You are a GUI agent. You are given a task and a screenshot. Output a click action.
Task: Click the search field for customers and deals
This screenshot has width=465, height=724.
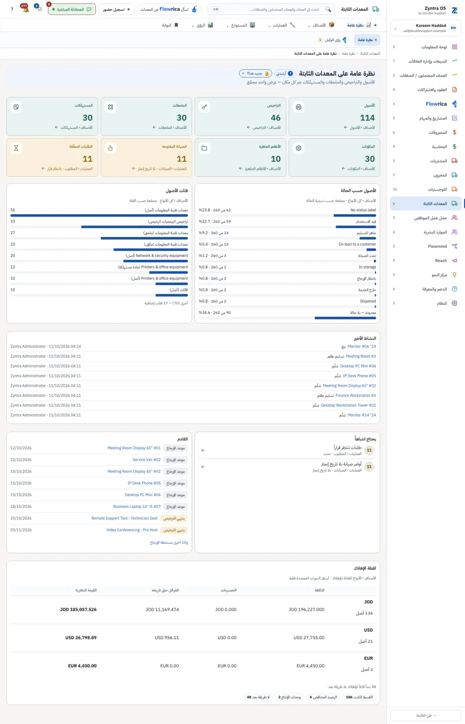click(x=271, y=9)
